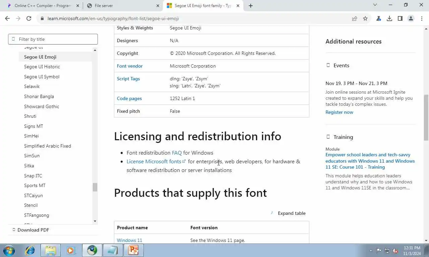
Task: Open SimHei font page
Action: (32, 136)
